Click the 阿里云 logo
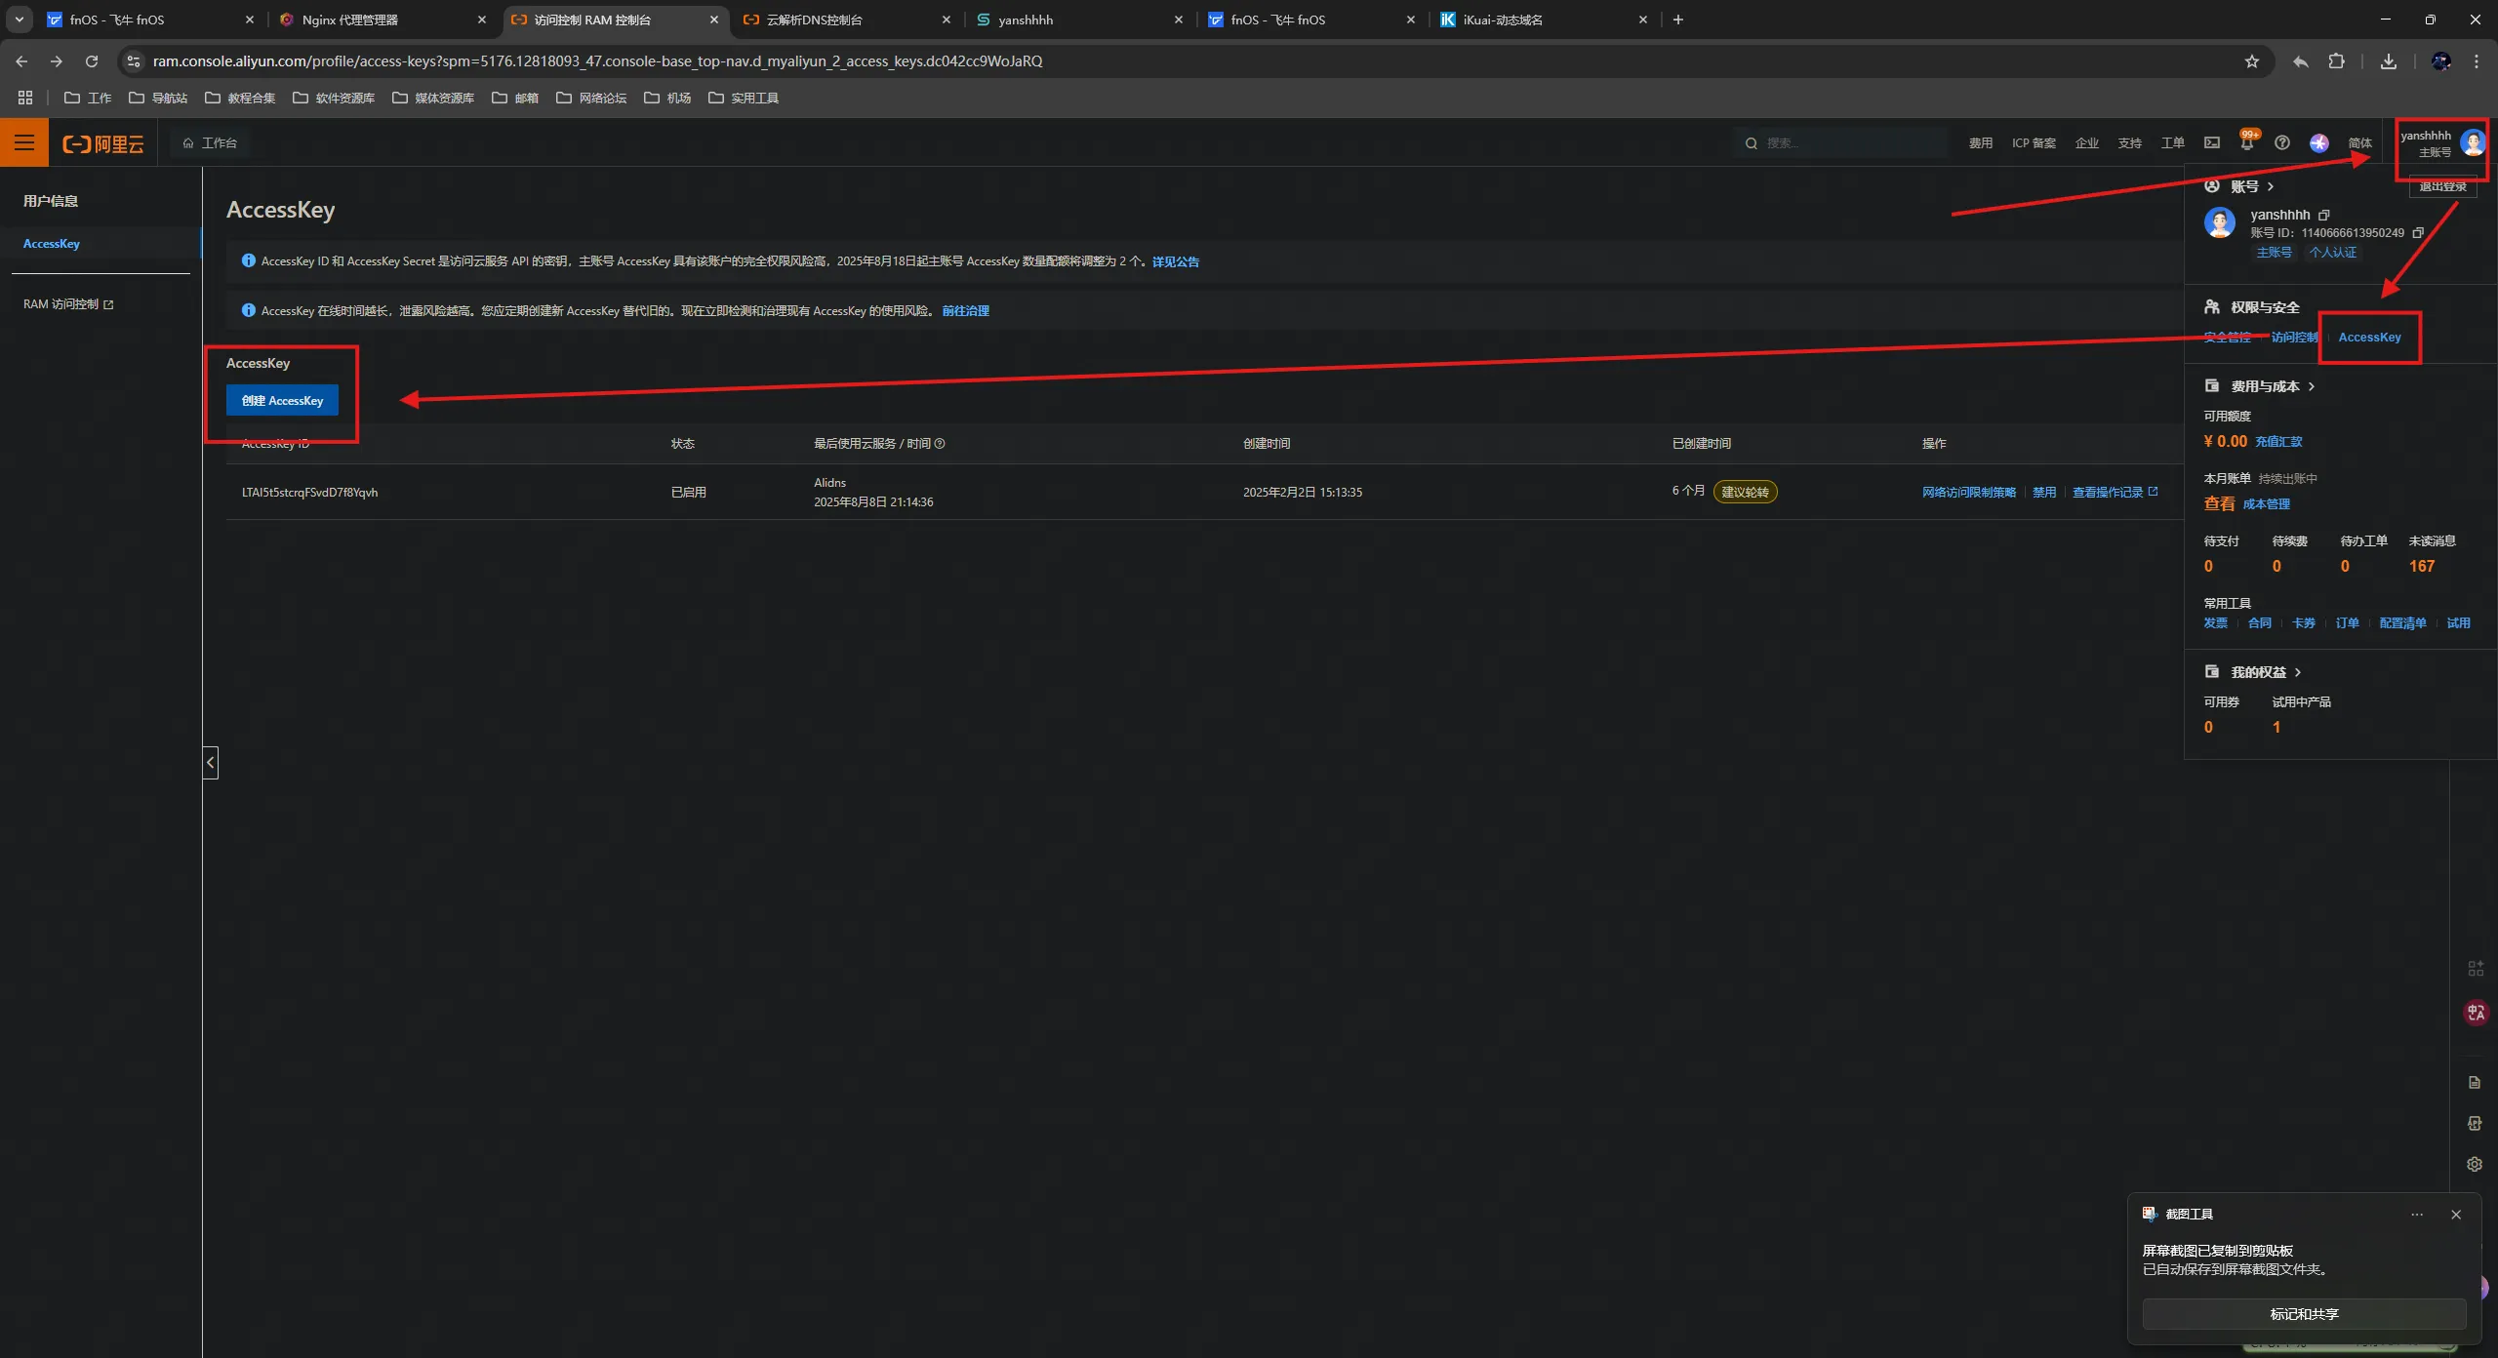2498x1358 pixels. [103, 143]
